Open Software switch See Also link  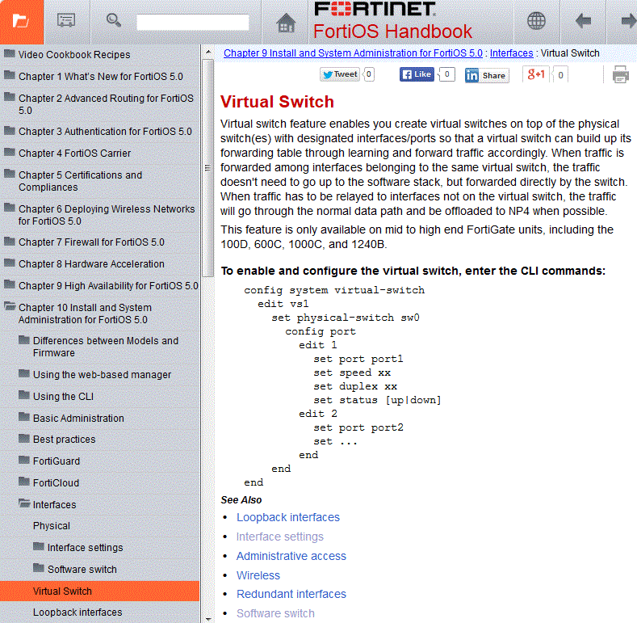[x=275, y=613]
